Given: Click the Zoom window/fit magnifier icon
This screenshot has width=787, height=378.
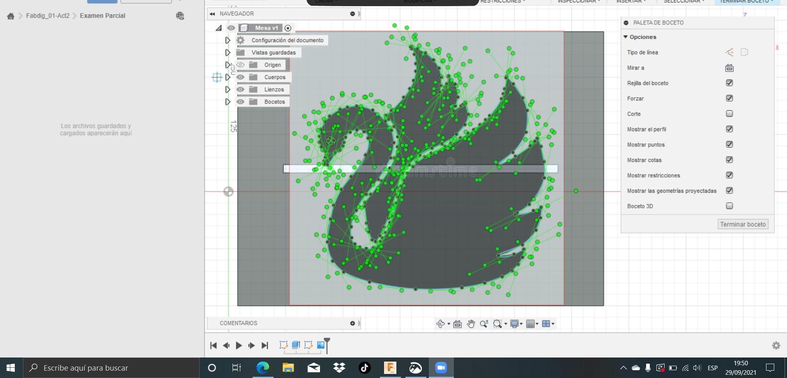Looking at the screenshot, I should tap(497, 324).
